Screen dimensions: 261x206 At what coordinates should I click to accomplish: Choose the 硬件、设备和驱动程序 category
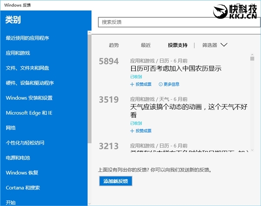[x=30, y=83]
